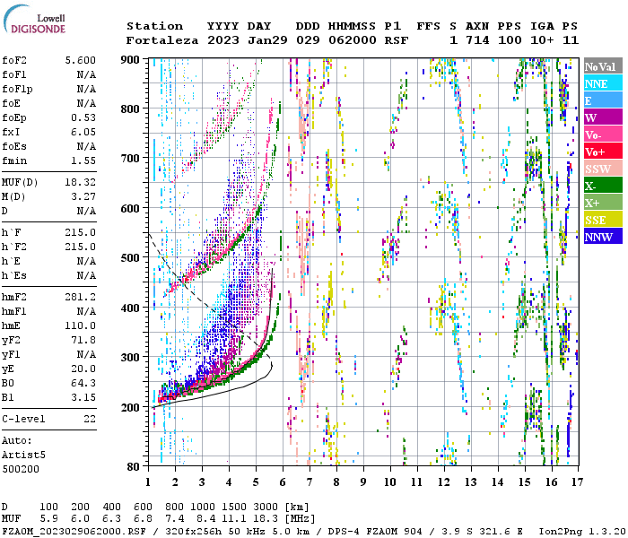Select the Vo+ red legend swatch
The height and width of the screenshot is (538, 628).
coord(603,152)
